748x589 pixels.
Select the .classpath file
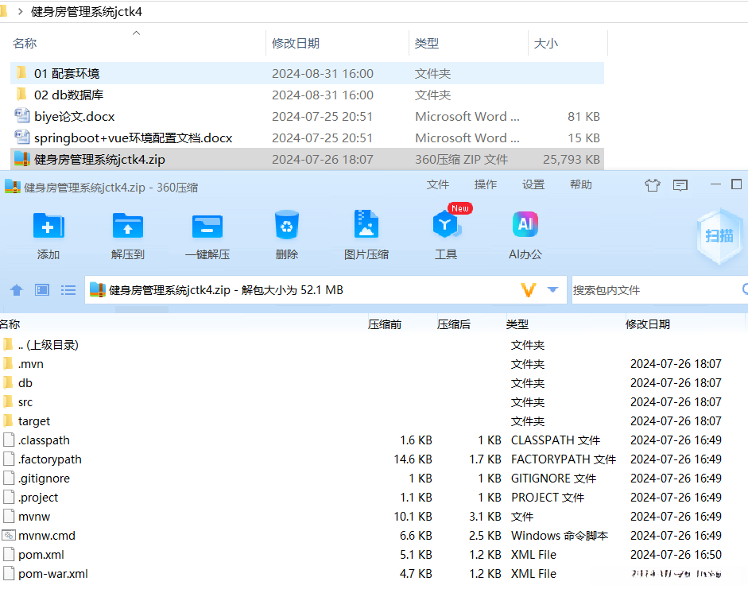(372, 440)
